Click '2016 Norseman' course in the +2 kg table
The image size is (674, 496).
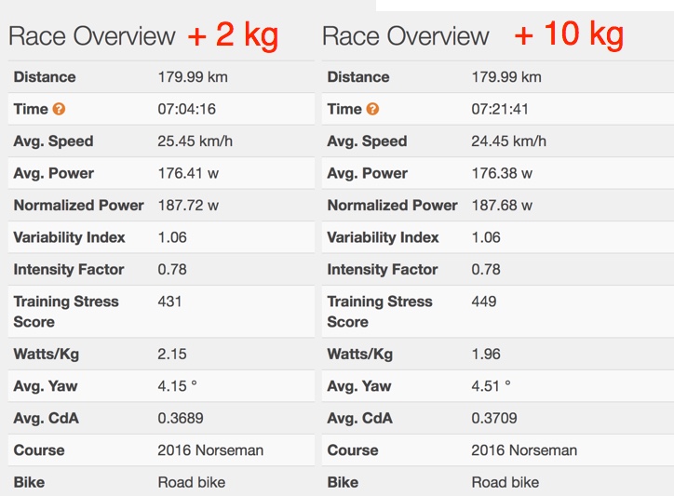pos(210,450)
